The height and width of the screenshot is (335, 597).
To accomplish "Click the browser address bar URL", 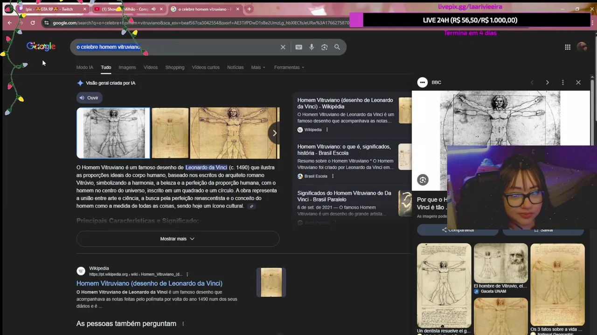I will point(201,22).
